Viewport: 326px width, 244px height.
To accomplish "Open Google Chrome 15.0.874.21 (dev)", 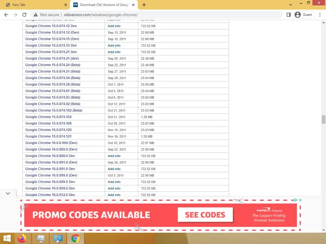I will (x=52, y=58).
